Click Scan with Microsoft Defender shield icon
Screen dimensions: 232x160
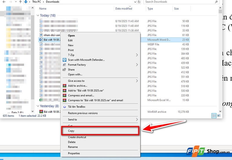[64, 60]
